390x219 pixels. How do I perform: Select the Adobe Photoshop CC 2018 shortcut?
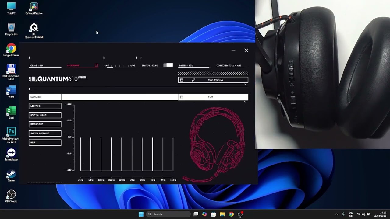[x=11, y=135]
